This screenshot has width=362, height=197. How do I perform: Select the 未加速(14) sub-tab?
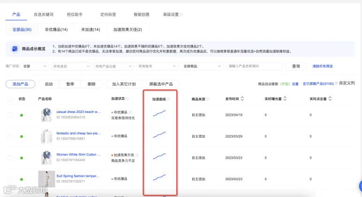[90, 29]
